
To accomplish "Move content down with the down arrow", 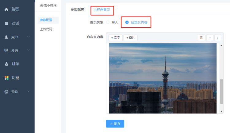I will point(218,38).
